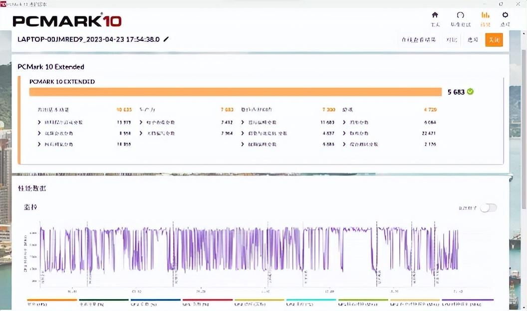The height and width of the screenshot is (311, 527).
Task: Click the Compare button
Action: click(451, 39)
